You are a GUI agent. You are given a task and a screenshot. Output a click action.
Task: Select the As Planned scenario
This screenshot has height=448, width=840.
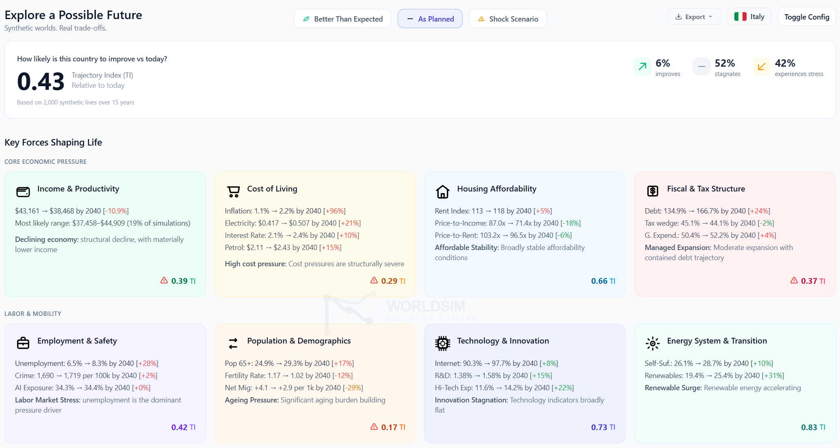point(430,19)
